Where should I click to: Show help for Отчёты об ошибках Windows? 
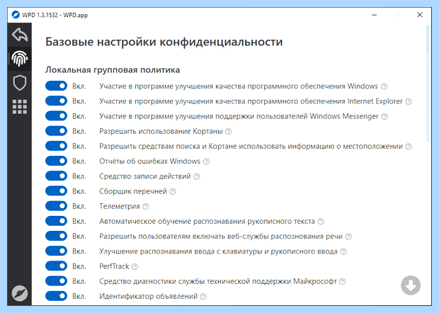pos(206,161)
